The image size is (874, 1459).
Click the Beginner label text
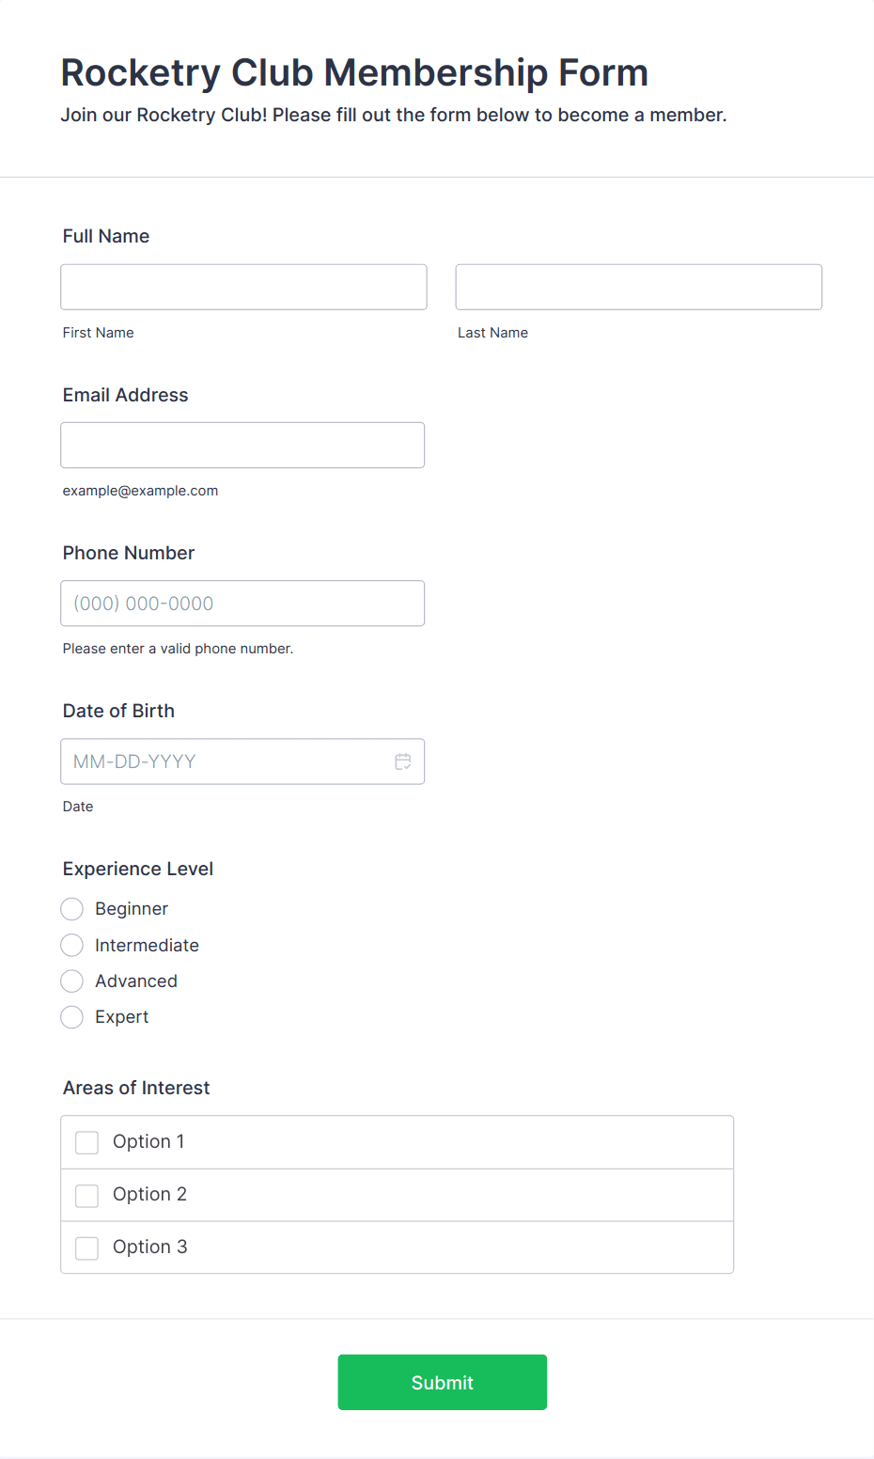(132, 909)
